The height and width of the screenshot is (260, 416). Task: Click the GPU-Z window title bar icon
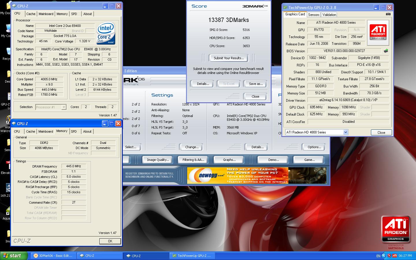(285, 8)
